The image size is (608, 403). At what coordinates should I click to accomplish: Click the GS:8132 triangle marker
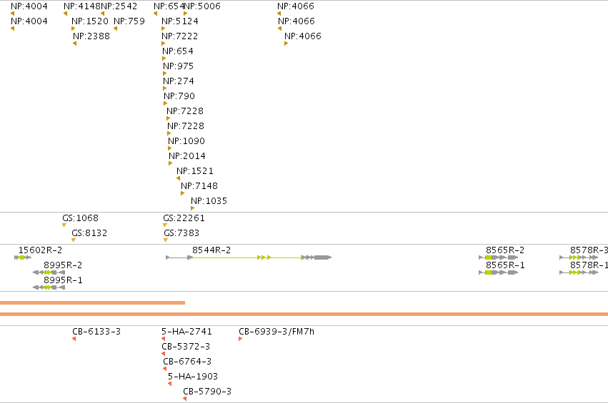pyautogui.click(x=74, y=240)
